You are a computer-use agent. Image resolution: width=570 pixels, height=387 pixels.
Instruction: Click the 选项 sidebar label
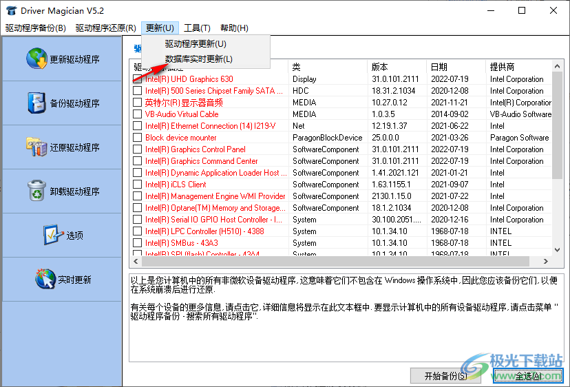click(x=74, y=236)
